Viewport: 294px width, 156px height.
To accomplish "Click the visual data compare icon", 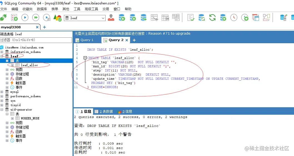I will point(266,17).
